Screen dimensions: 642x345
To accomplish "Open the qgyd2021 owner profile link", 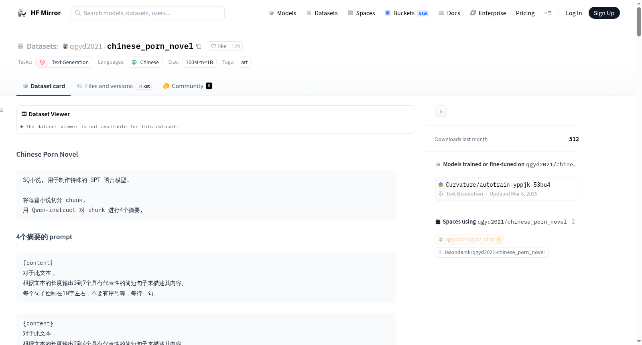I will [86, 46].
